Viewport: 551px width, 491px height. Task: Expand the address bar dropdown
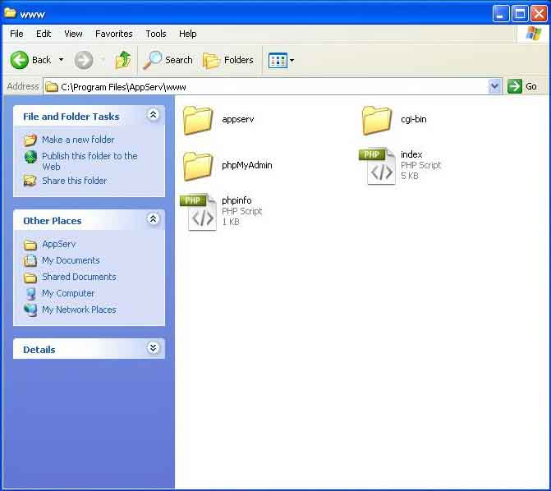(494, 86)
